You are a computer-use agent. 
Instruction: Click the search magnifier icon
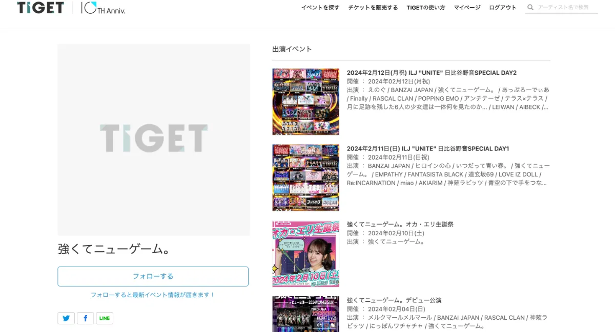530,7
